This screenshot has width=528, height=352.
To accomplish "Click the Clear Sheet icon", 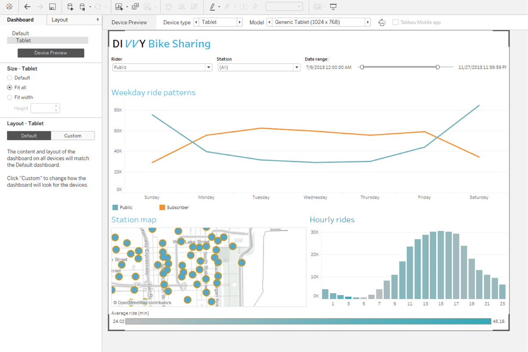I will tap(147, 7).
